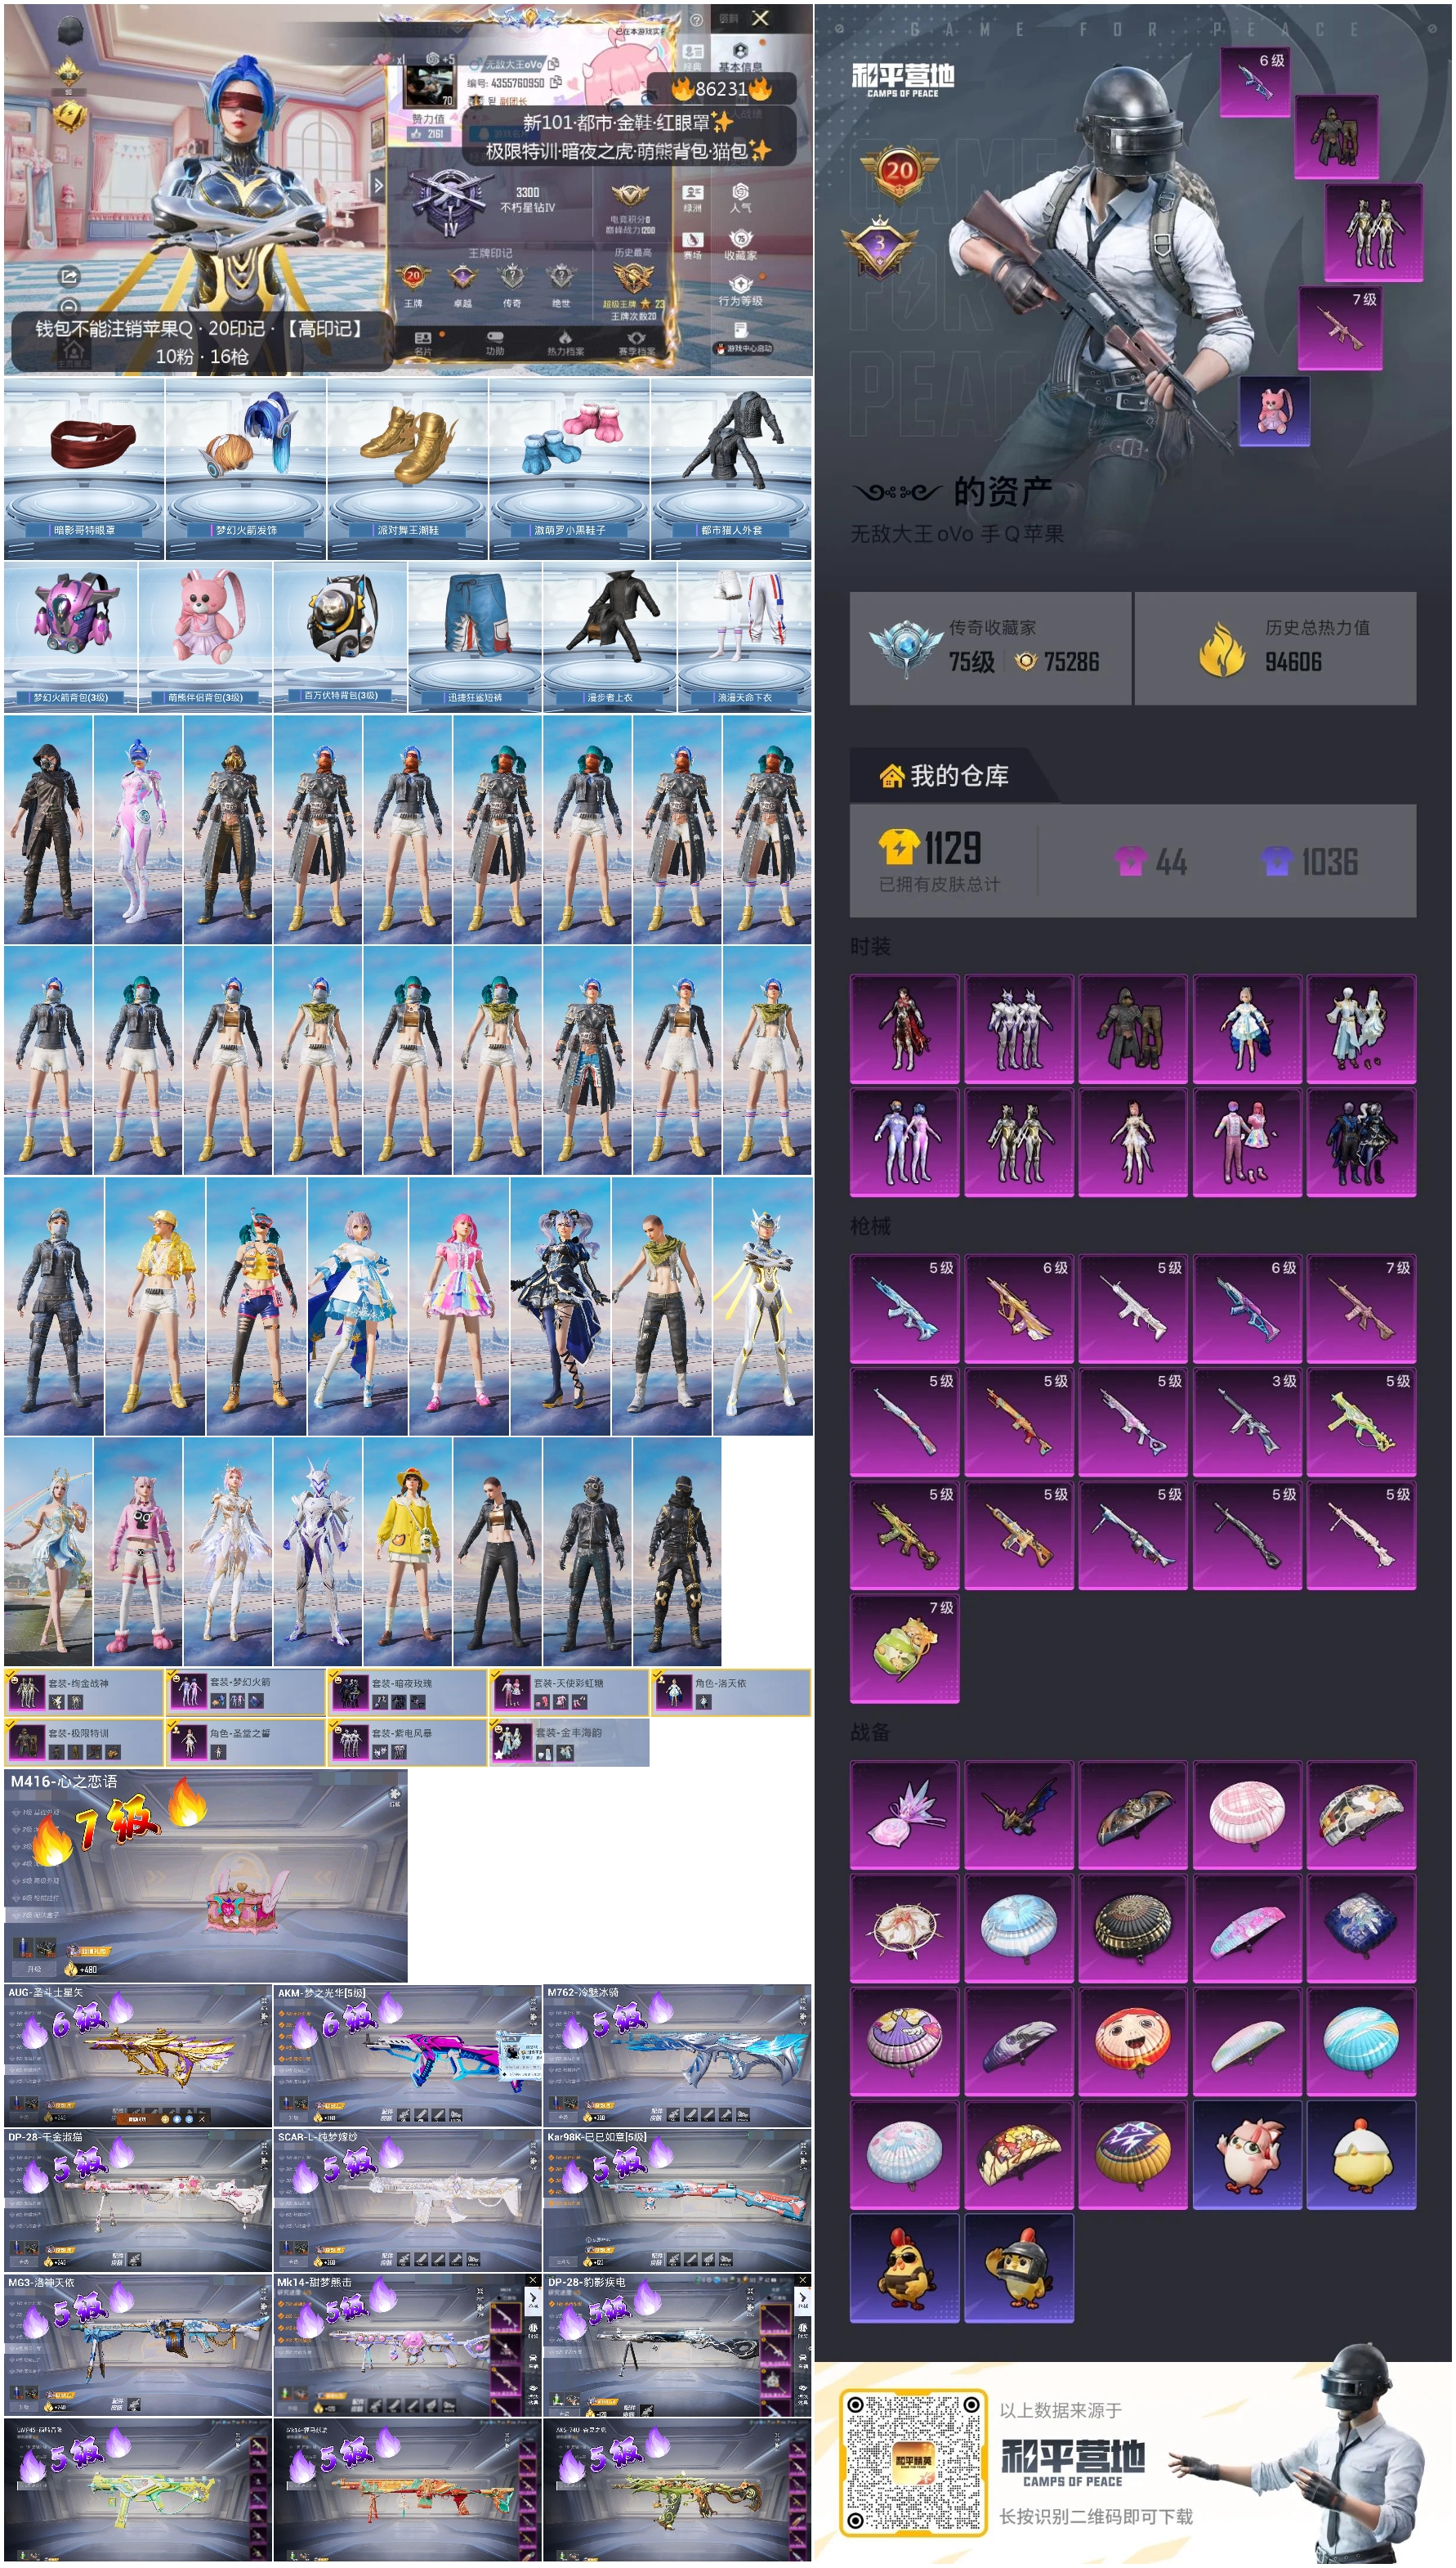1456x2568 pixels.
Task: Click the 1036 blue shirt skin count
Action: 1309,860
